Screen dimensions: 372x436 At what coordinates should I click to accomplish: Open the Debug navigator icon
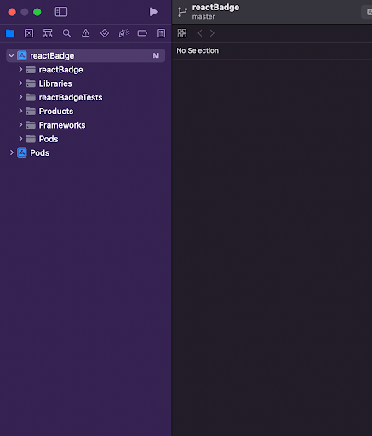tap(123, 33)
